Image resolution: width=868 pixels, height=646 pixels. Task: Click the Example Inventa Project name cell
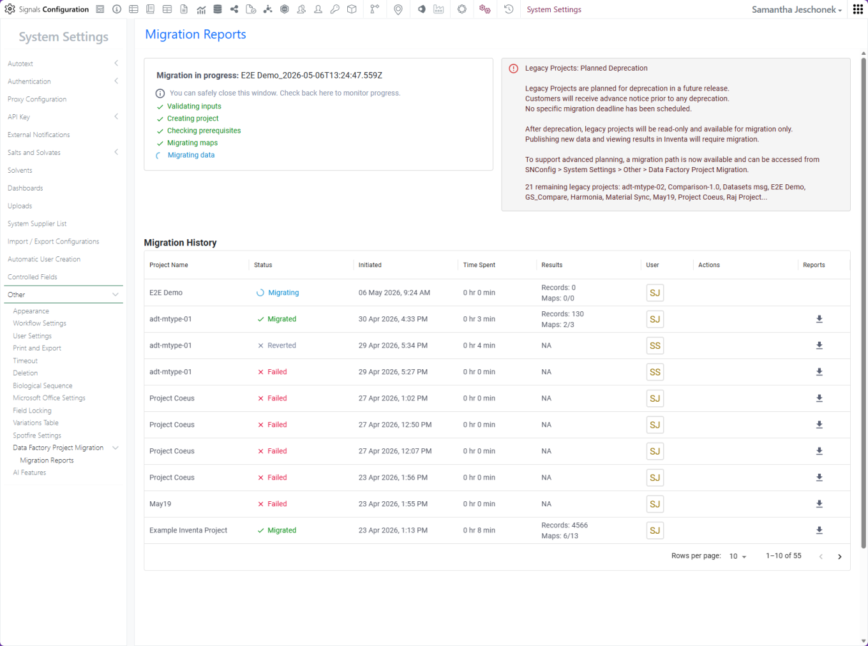click(x=188, y=531)
